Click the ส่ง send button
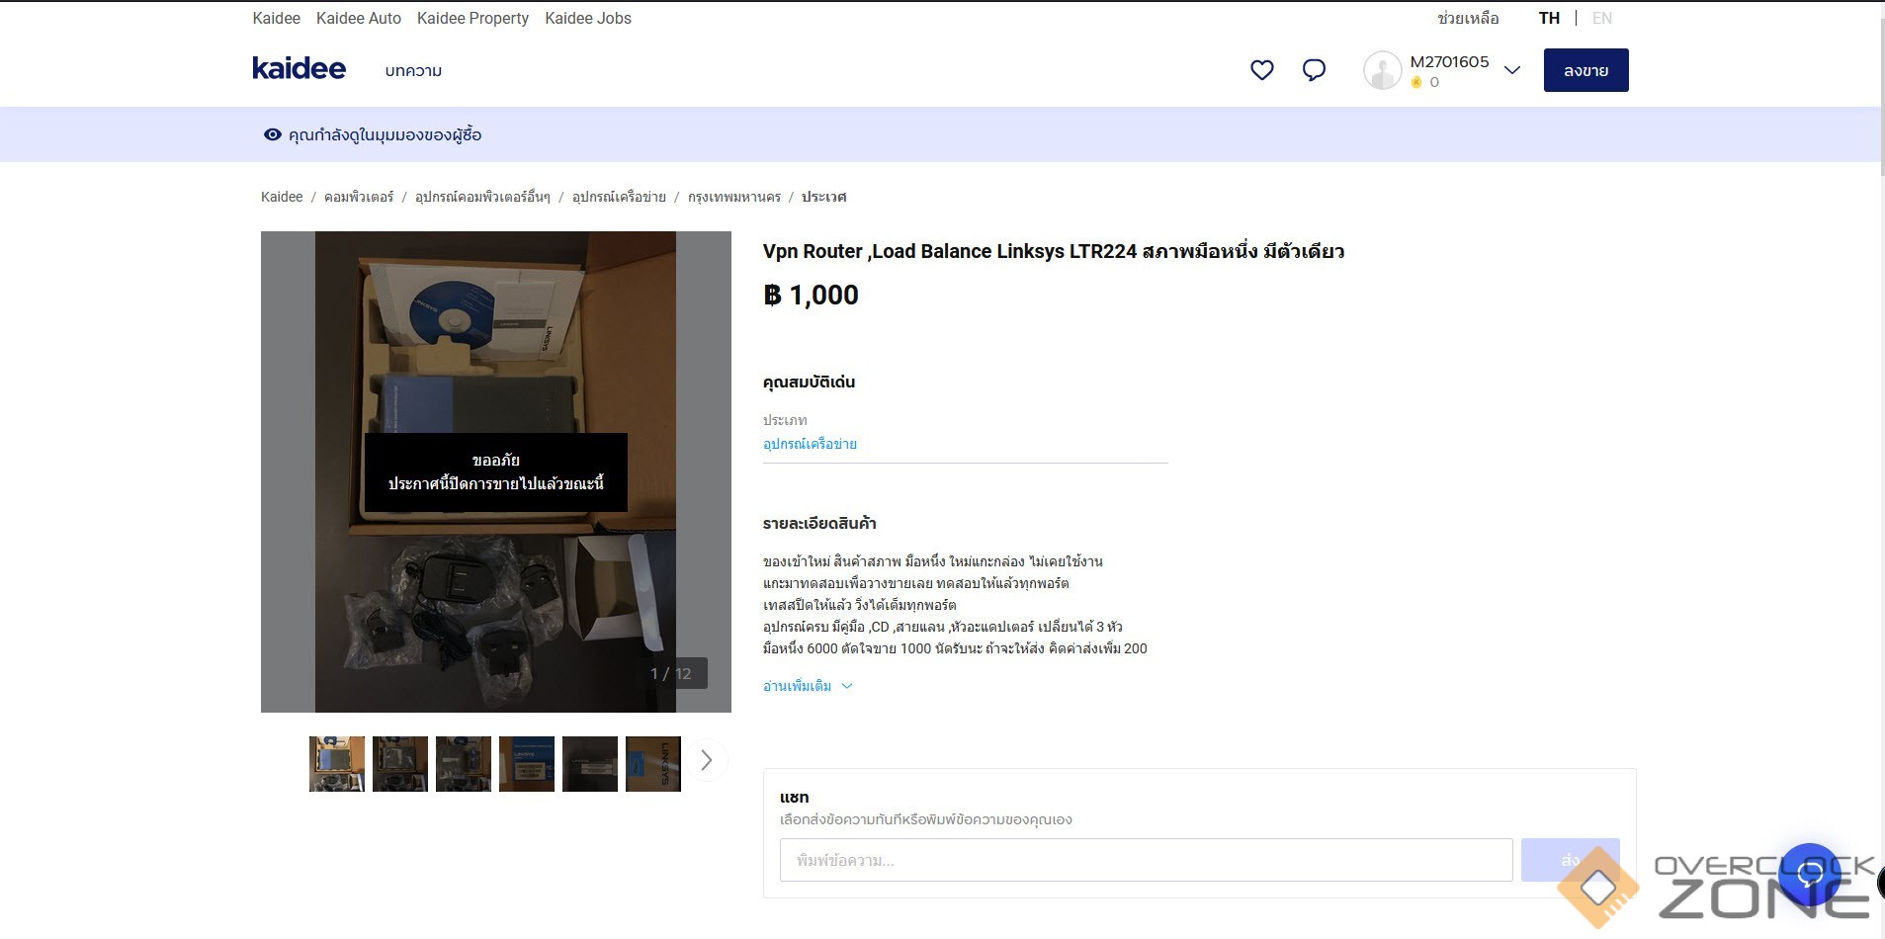Viewport: 1885px width, 939px height. [x=1570, y=860]
